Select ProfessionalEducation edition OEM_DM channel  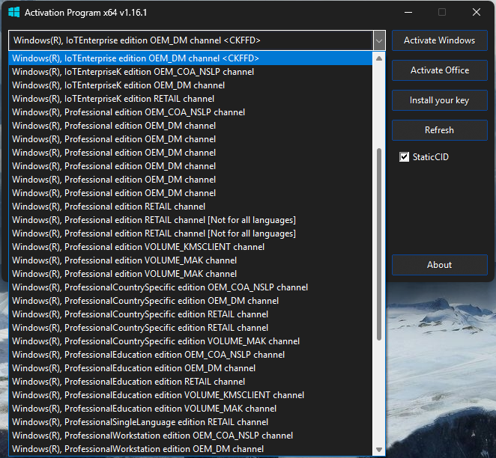tap(133, 368)
